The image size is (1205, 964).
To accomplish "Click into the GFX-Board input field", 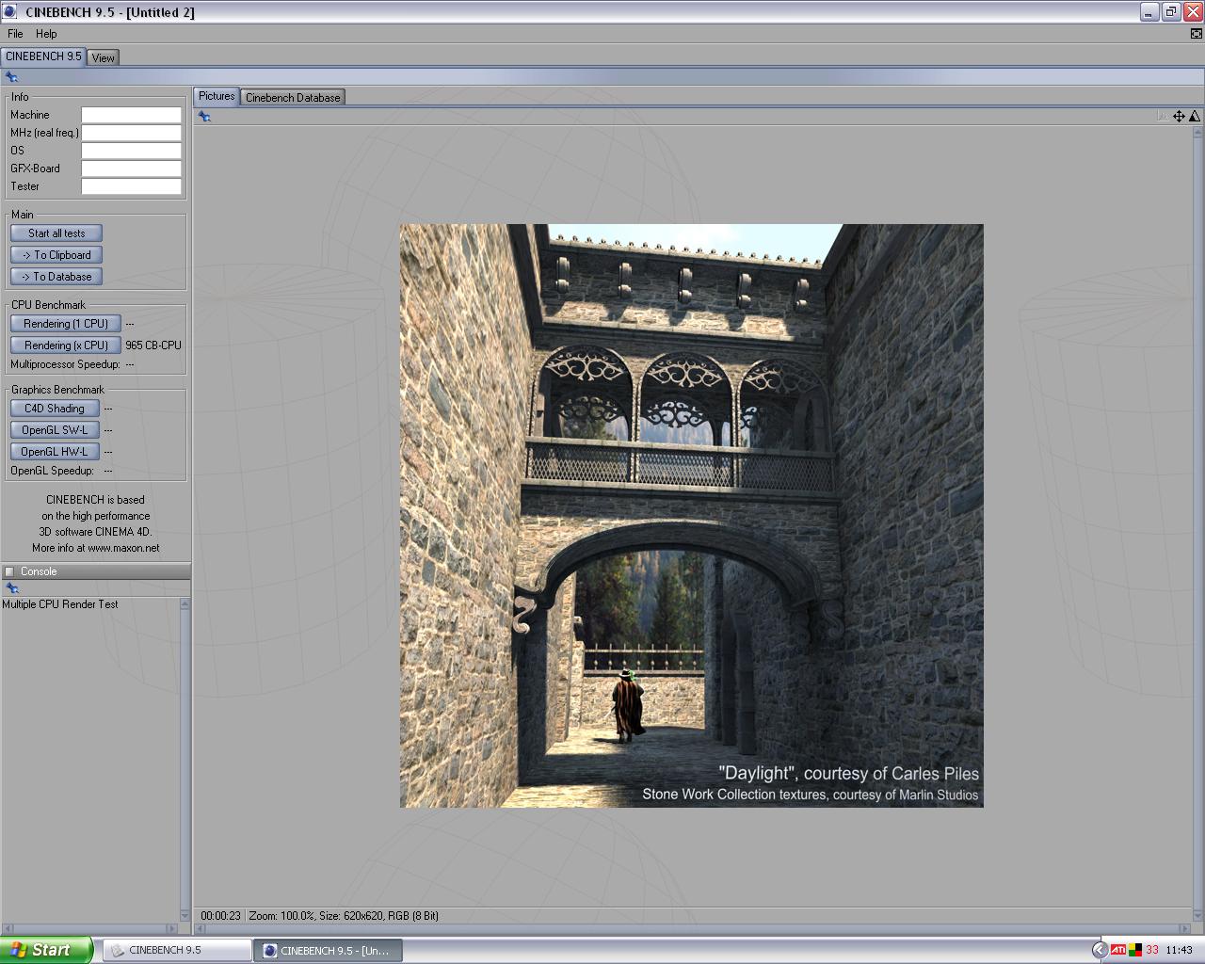I will 131,169.
